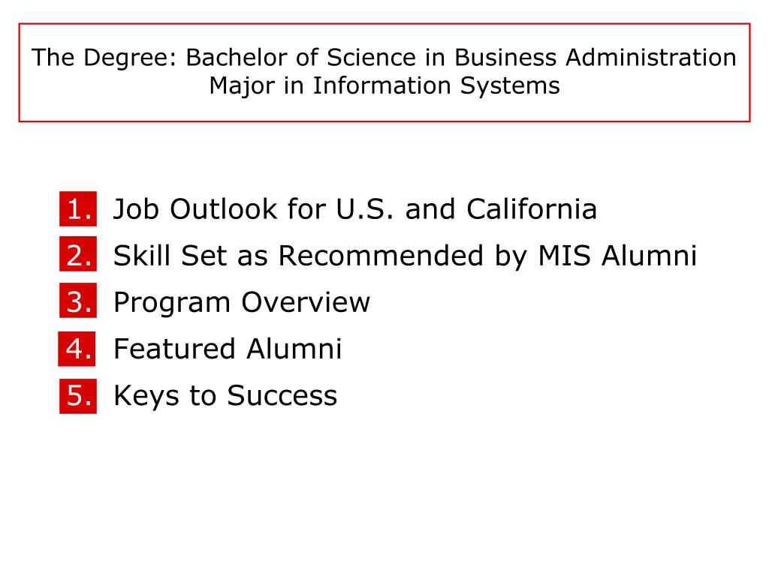Image resolution: width=769 pixels, height=576 pixels.
Task: Click the word MIS in item two
Action: [x=565, y=255]
